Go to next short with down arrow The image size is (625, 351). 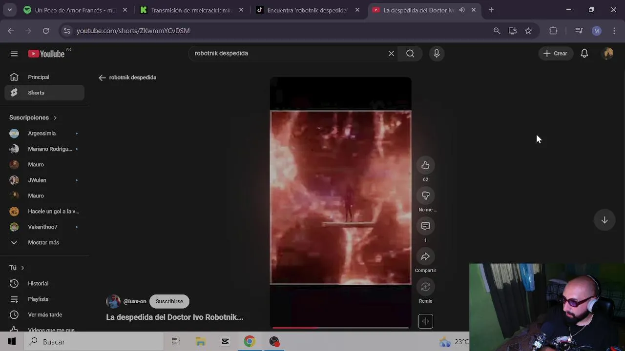604,220
